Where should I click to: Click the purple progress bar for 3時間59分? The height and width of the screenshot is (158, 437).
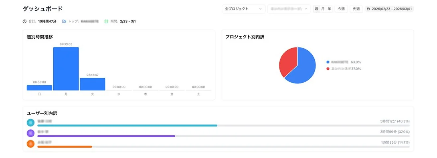point(106,136)
